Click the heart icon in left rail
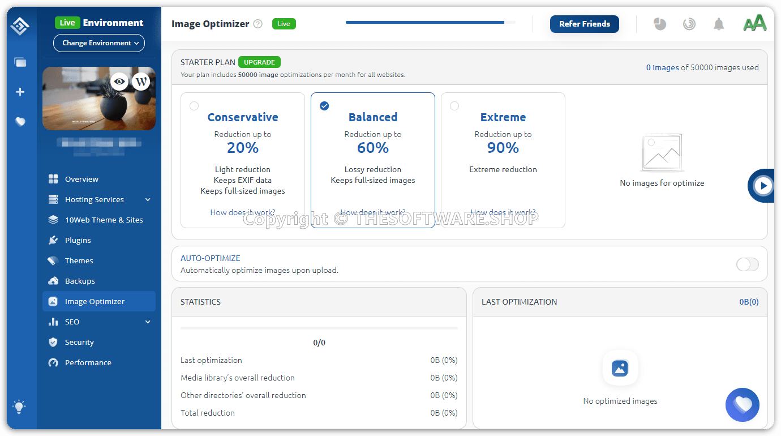The height and width of the screenshot is (436, 781). 20,121
